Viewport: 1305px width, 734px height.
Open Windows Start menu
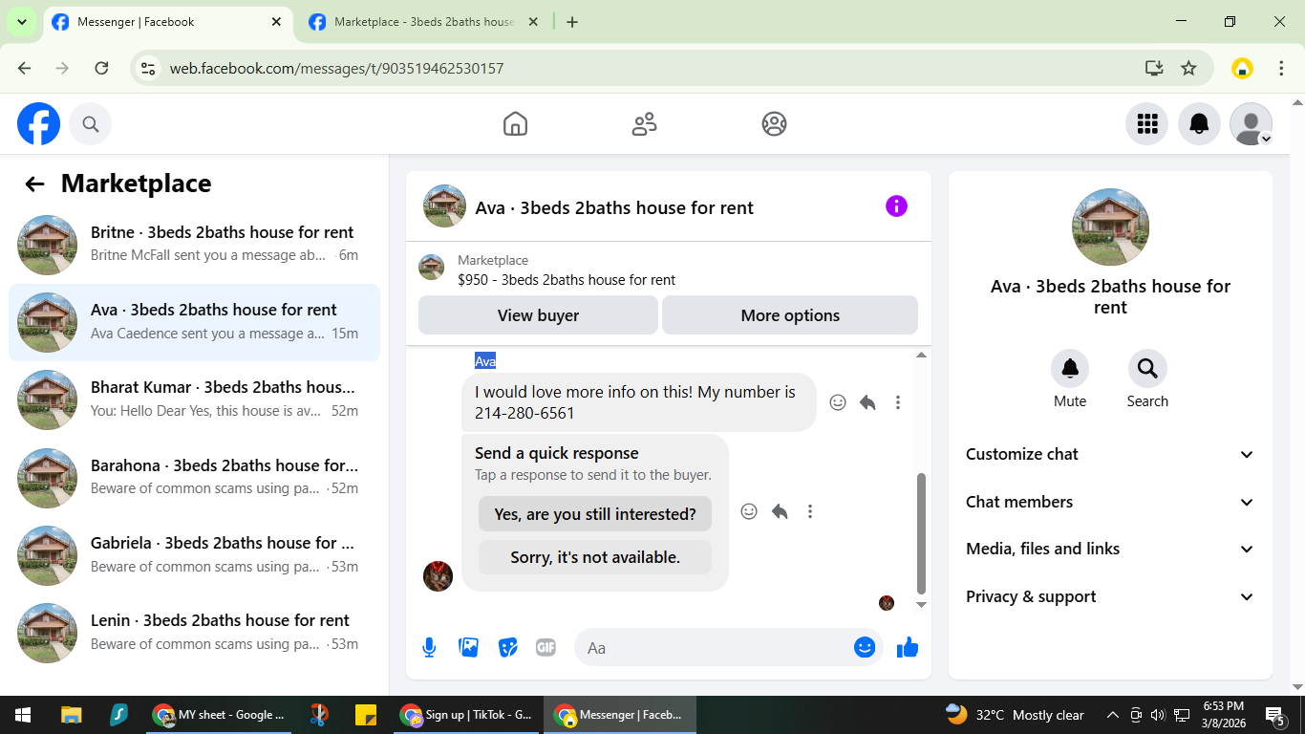[23, 715]
